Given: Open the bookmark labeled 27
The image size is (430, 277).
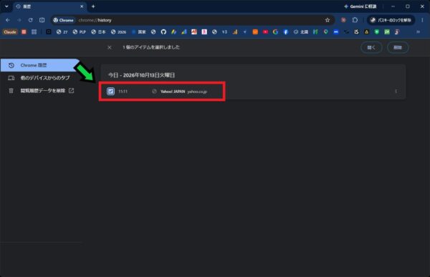Looking at the screenshot, I should pos(62,32).
